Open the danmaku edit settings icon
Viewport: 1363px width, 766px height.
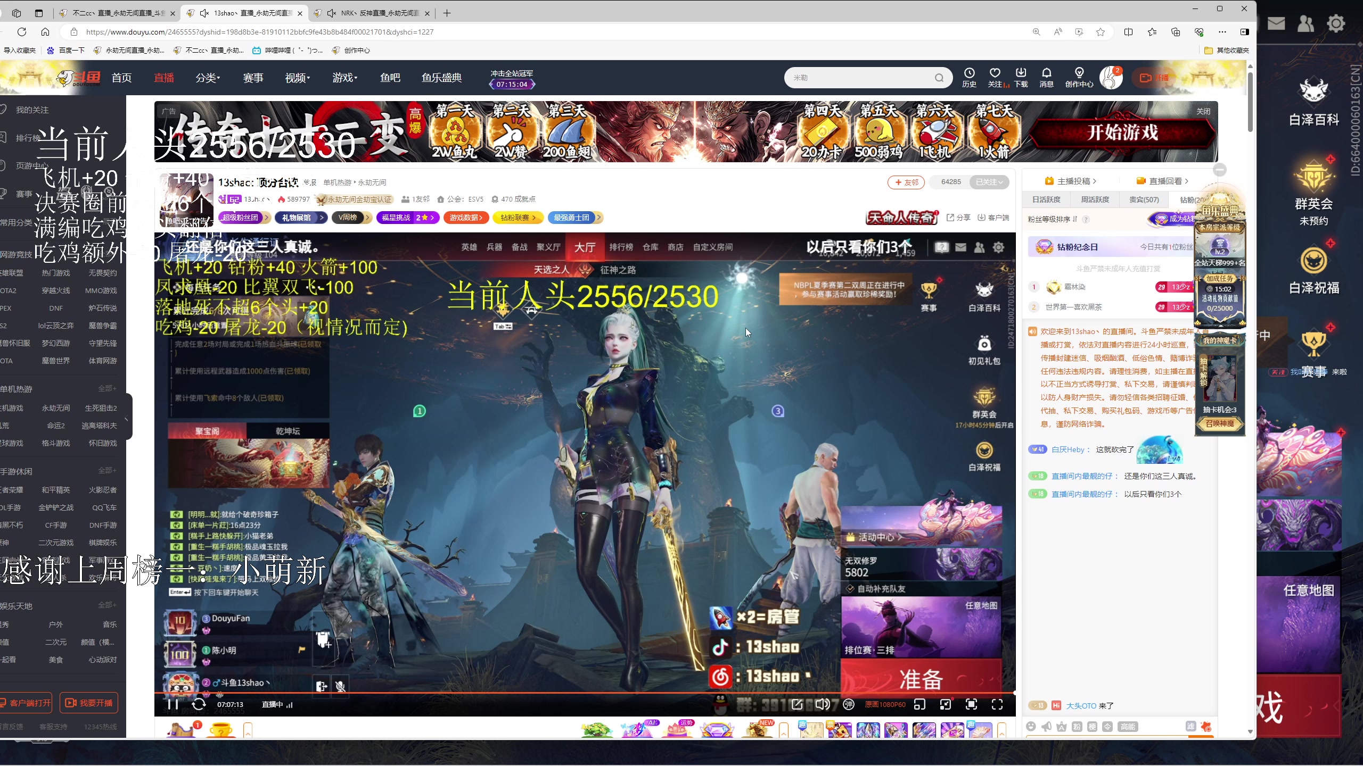(797, 704)
